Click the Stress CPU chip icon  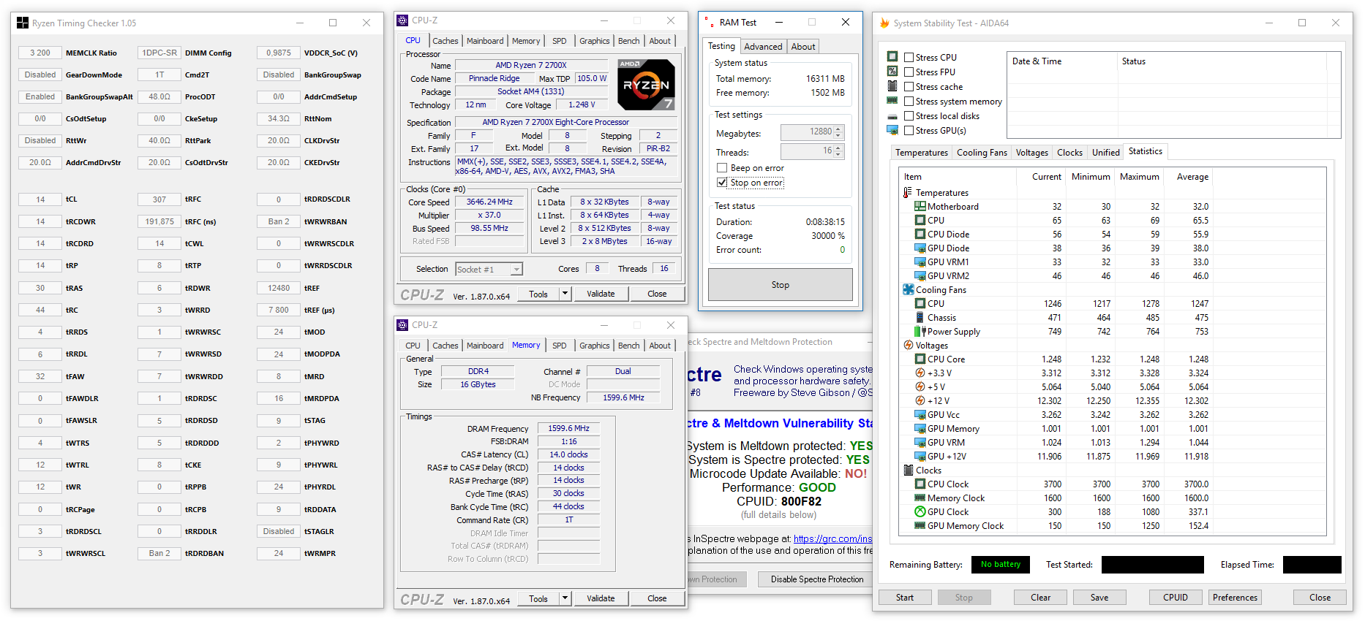pyautogui.click(x=892, y=57)
